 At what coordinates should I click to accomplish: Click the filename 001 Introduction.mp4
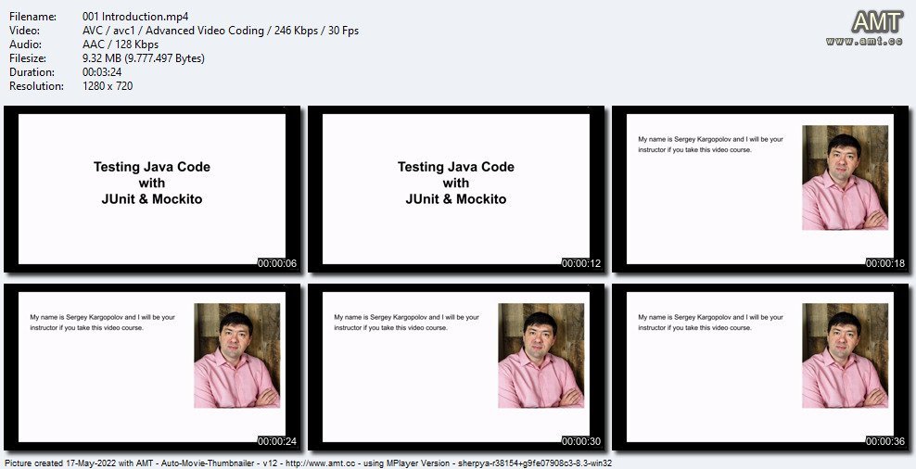tap(135, 17)
